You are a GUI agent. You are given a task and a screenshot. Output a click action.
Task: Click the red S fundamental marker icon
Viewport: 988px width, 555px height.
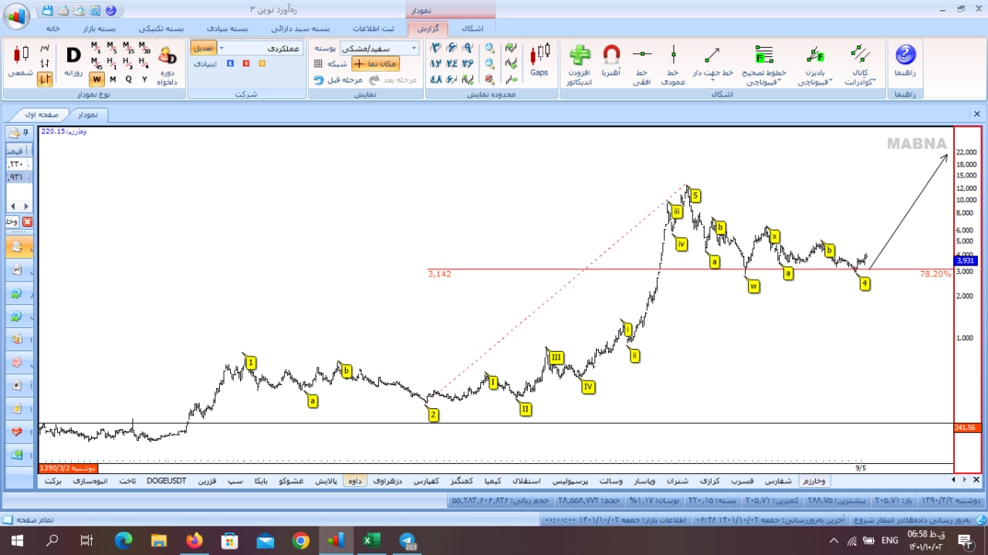click(x=246, y=63)
